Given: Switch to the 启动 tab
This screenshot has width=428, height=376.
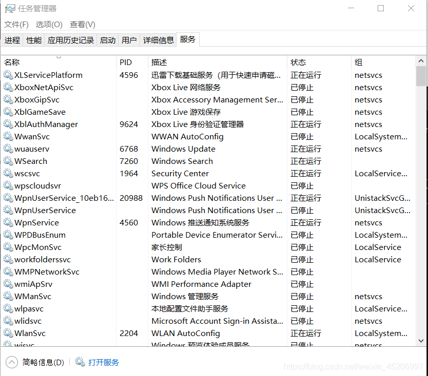Looking at the screenshot, I should (x=108, y=40).
